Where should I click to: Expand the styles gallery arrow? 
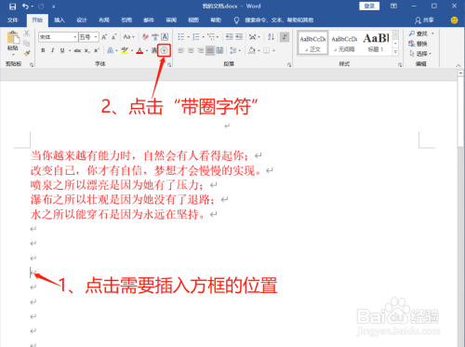[x=395, y=52]
